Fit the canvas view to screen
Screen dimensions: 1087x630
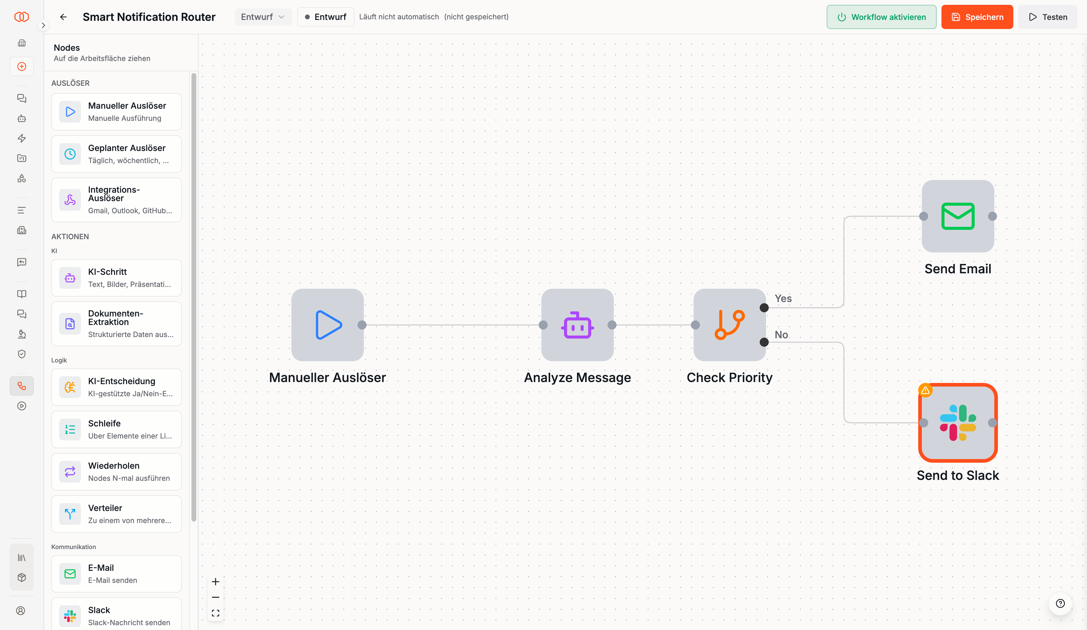click(x=216, y=613)
